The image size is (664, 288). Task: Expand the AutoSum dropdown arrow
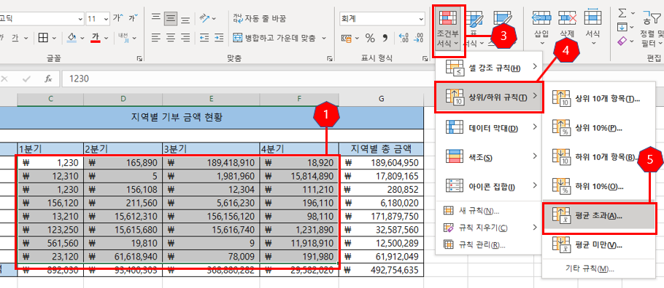point(633,13)
